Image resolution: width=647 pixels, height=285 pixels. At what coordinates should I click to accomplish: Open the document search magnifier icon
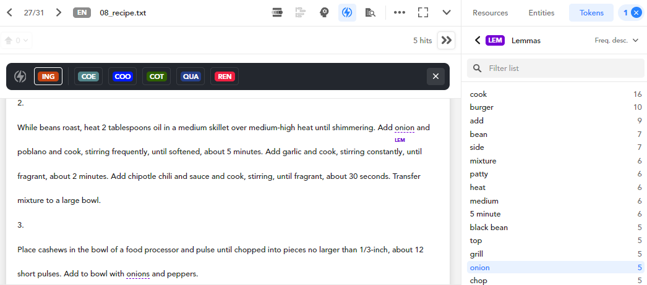coord(370,12)
